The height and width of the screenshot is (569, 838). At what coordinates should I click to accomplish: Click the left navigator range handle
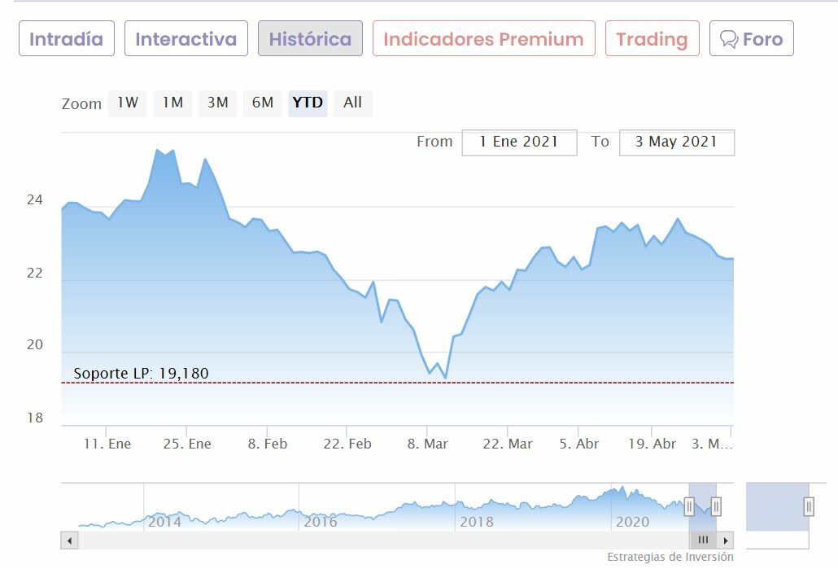point(689,507)
